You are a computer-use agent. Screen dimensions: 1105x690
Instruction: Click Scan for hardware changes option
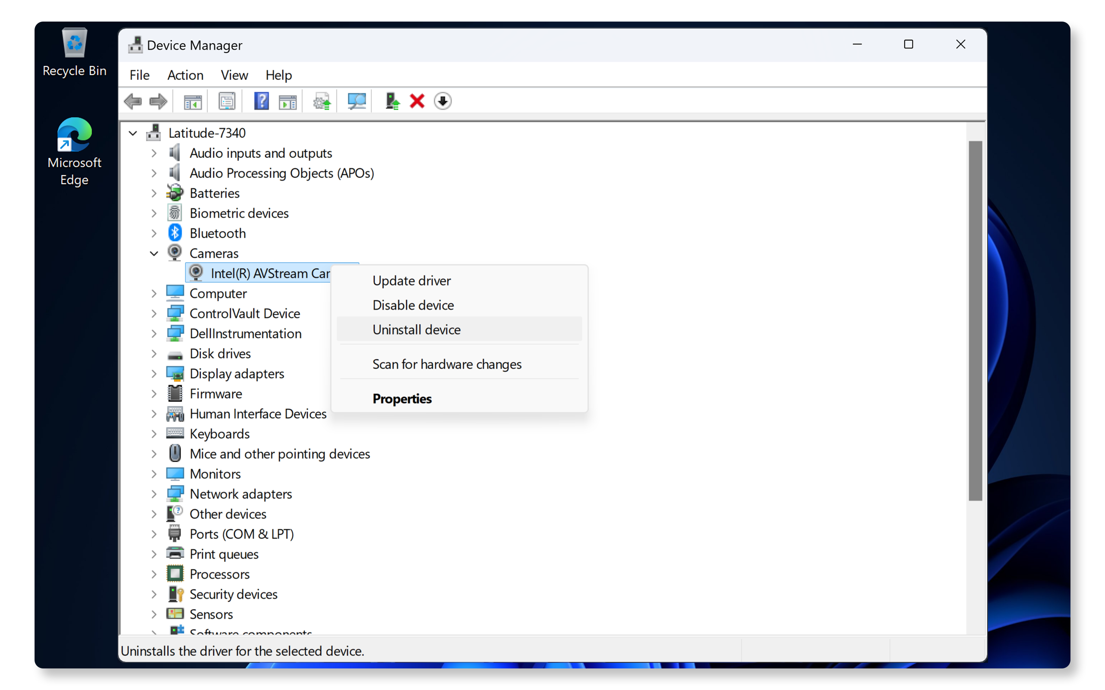pos(446,364)
